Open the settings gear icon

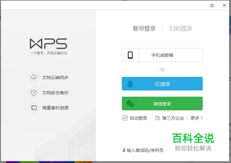pos(212,6)
